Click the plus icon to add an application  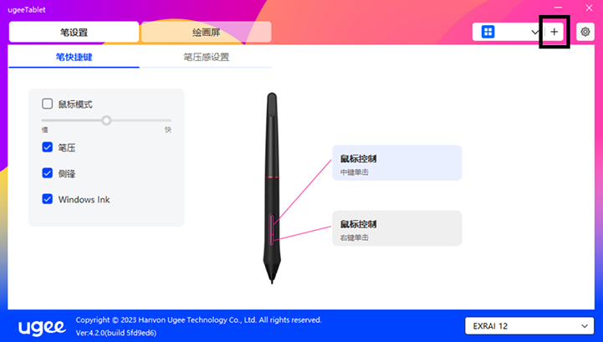point(554,32)
